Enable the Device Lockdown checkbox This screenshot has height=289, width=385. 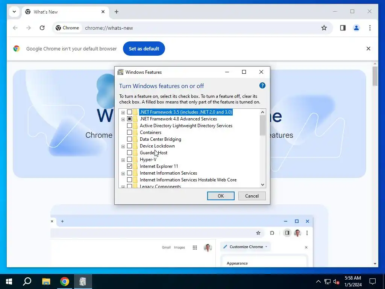pyautogui.click(x=129, y=146)
